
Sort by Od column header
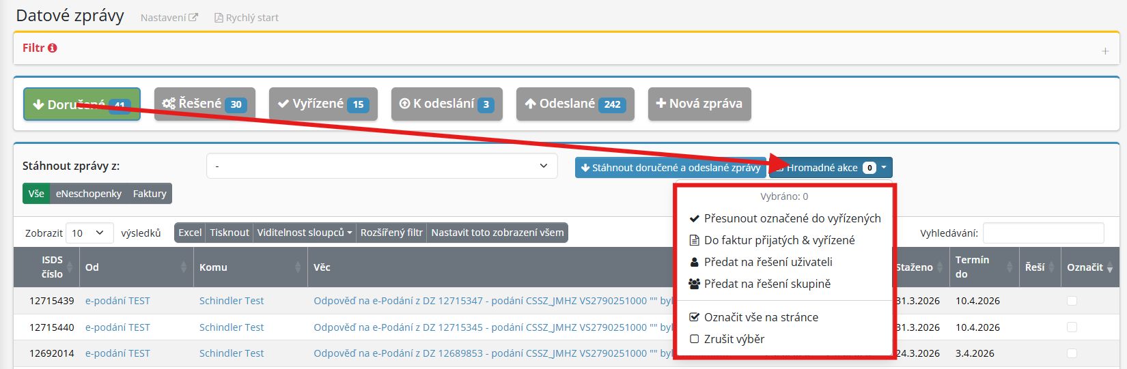click(x=137, y=267)
